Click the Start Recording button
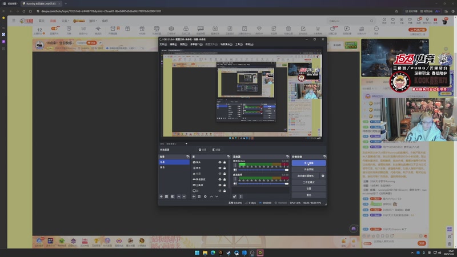Viewport: 457px width, 257px height. [308, 170]
